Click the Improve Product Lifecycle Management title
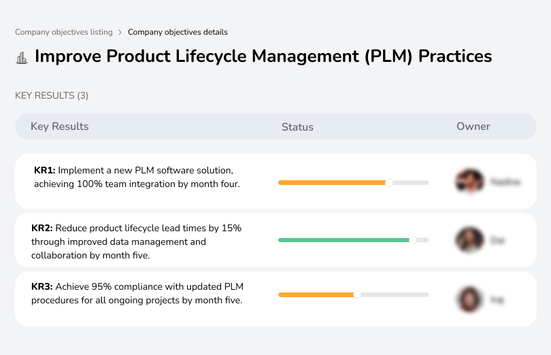Screen dimensions: 551x355 (x=263, y=56)
